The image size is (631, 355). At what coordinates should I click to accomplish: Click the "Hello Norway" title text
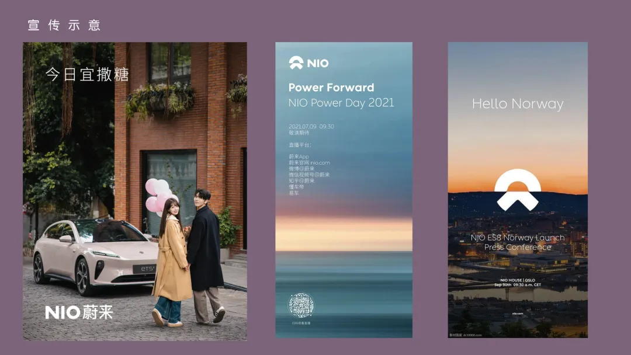click(518, 104)
